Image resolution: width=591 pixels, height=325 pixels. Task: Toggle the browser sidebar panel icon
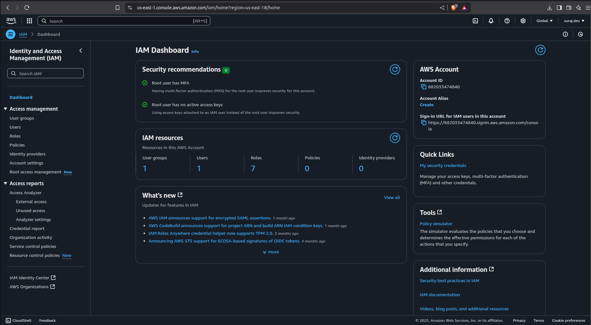click(559, 8)
